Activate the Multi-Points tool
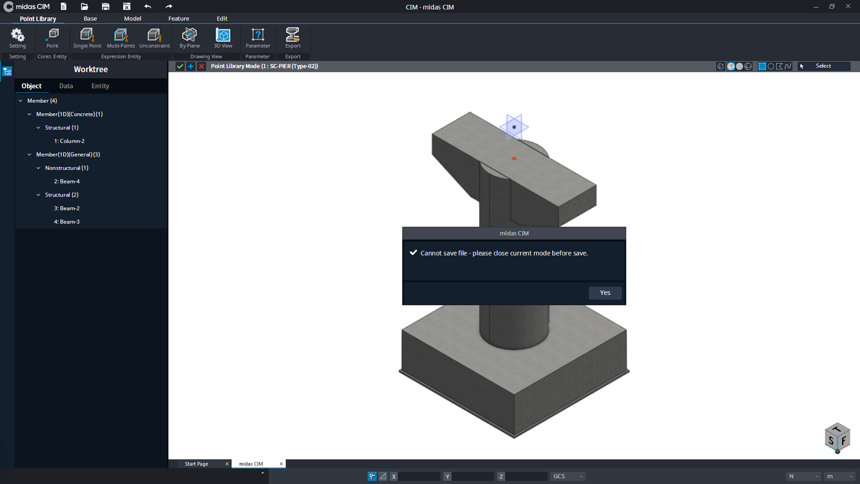The height and width of the screenshot is (484, 860). coord(121,38)
